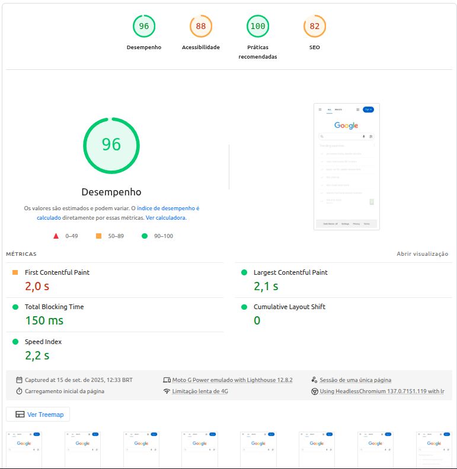Click the large 96 performance gauge
This screenshot has height=469, width=457.
[111, 145]
